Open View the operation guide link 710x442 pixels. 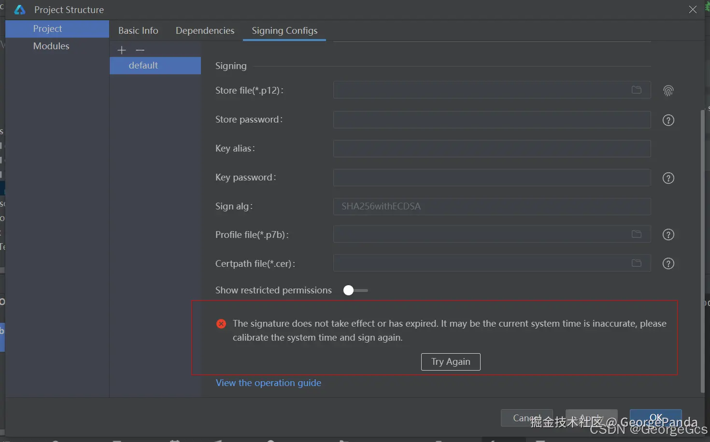click(269, 383)
